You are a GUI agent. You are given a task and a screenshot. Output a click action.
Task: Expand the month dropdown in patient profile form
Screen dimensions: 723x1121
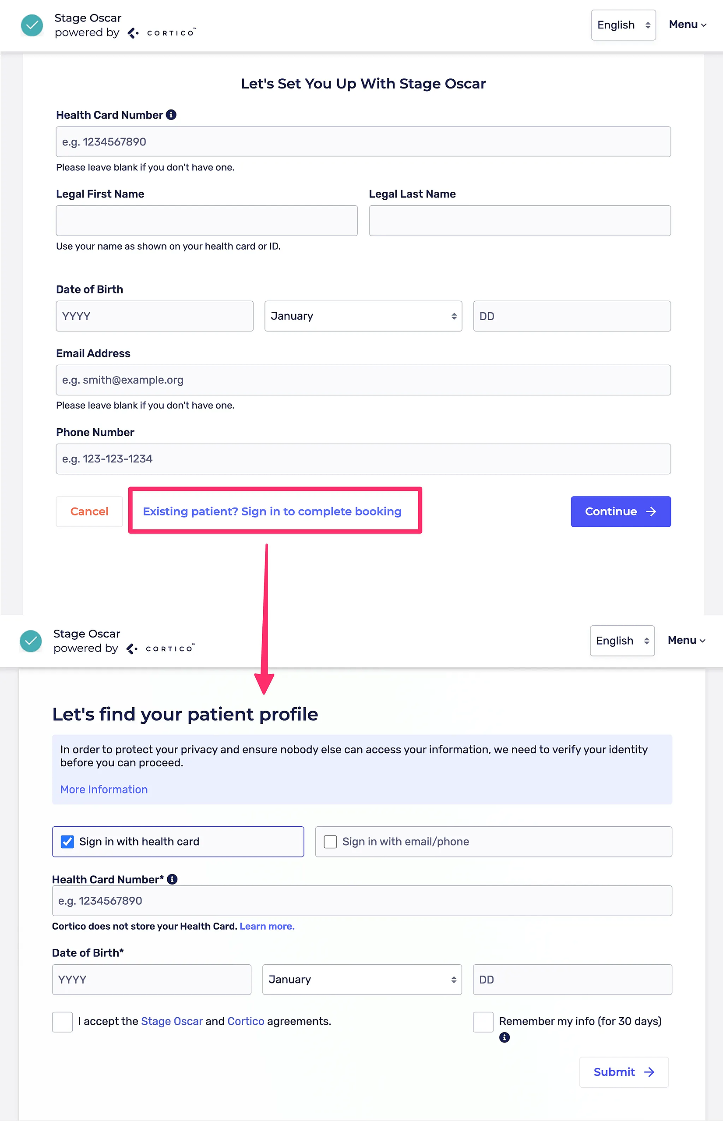coord(362,980)
